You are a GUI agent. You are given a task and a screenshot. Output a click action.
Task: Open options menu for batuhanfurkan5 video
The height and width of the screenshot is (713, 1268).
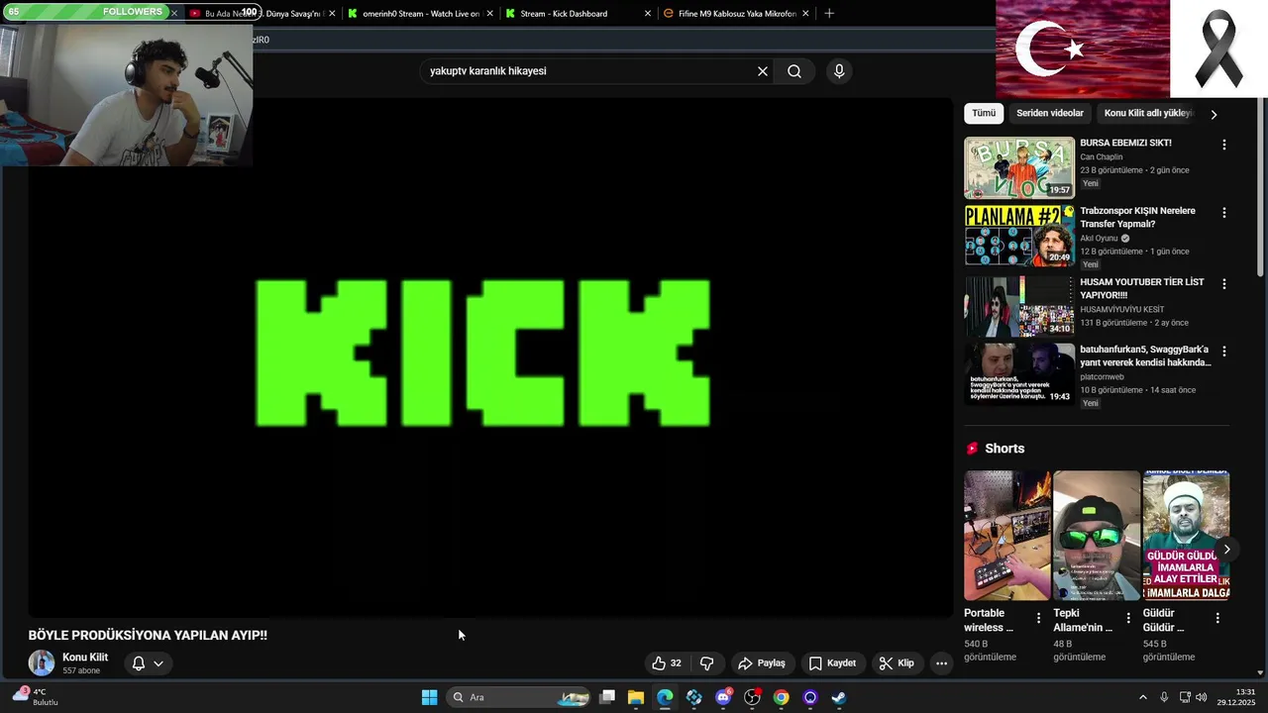[x=1224, y=352]
